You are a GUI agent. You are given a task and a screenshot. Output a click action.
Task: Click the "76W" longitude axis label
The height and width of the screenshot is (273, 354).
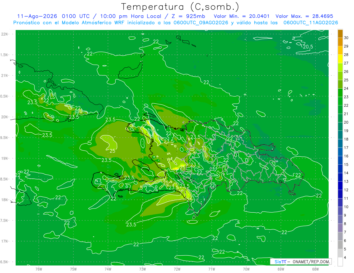coord(39,269)
